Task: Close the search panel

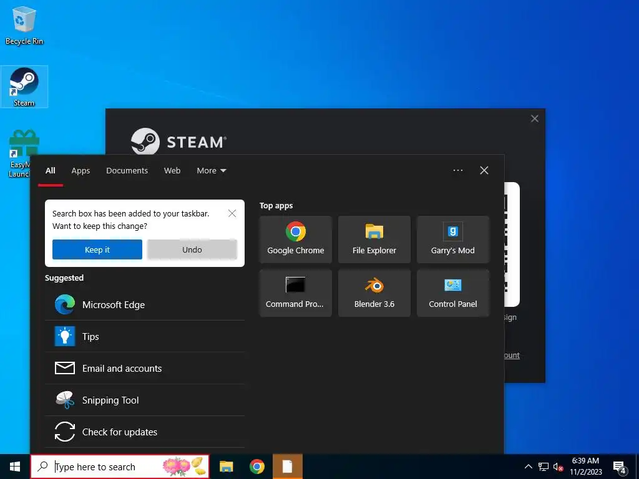Action: (484, 170)
